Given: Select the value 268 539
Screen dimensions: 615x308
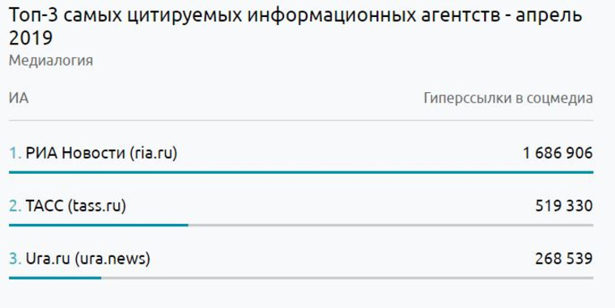Looking at the screenshot, I should (564, 259).
